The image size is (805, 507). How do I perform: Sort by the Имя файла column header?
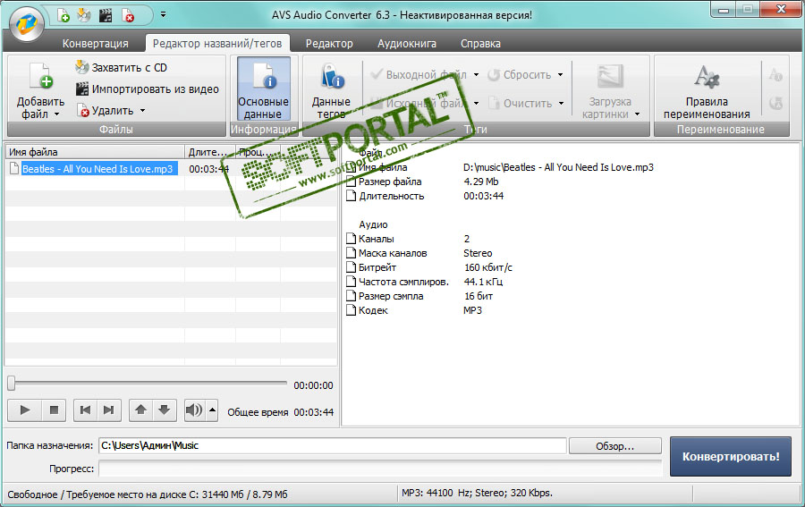(x=95, y=152)
